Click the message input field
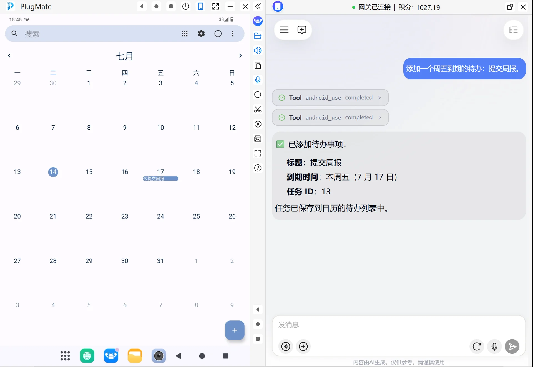This screenshot has width=533, height=367. click(x=399, y=325)
